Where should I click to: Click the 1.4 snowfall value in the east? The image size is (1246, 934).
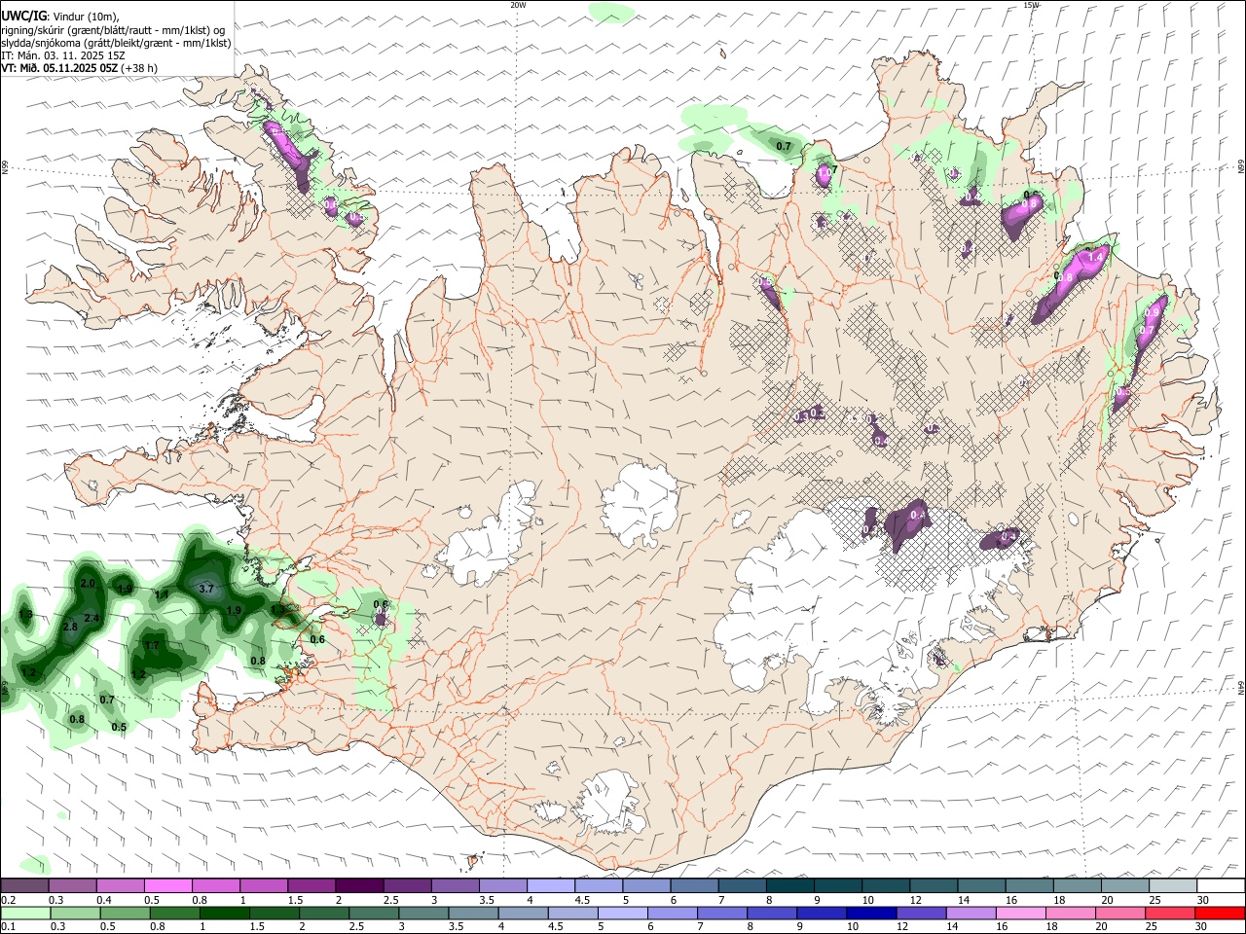1095,257
